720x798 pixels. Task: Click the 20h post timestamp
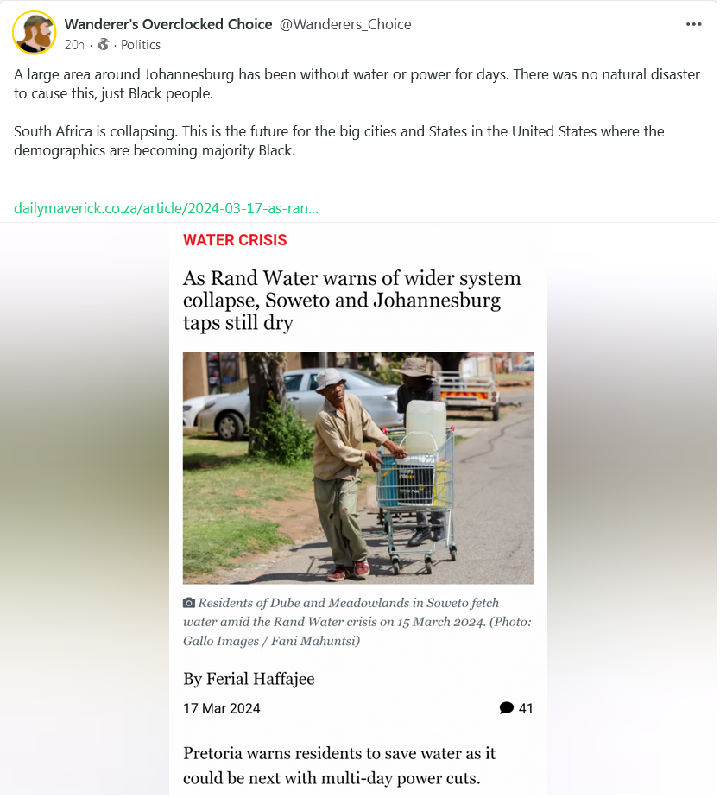74,45
